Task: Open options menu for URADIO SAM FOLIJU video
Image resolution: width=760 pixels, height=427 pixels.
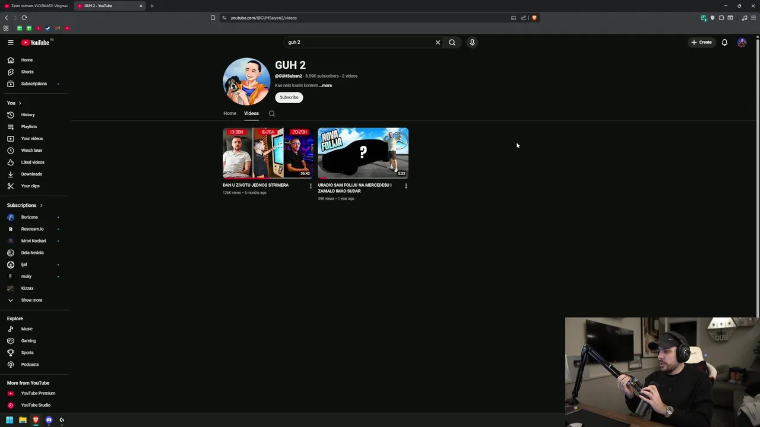Action: pyautogui.click(x=406, y=186)
